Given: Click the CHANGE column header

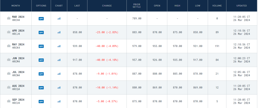Looking at the screenshot, I should click(x=107, y=6).
